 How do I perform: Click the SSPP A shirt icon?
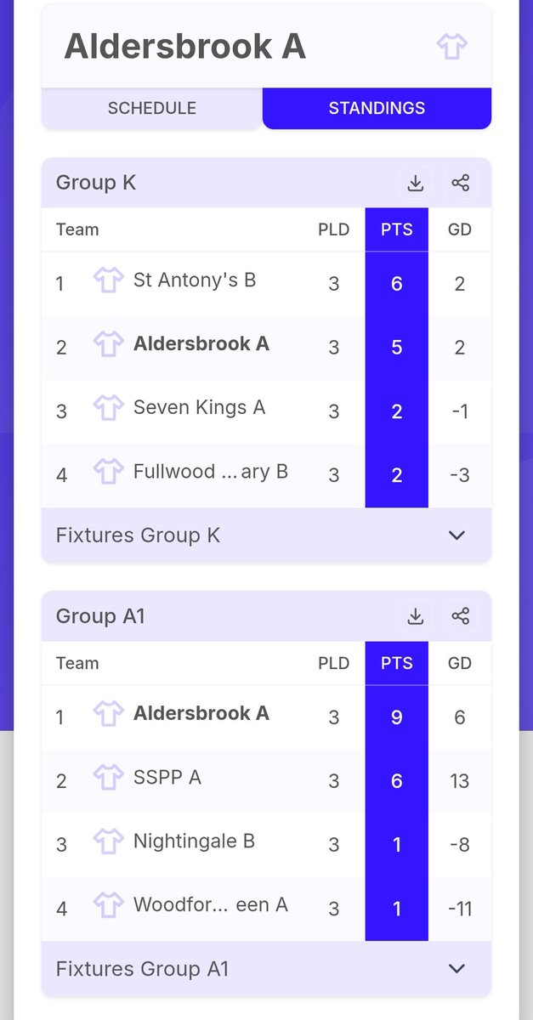pyautogui.click(x=108, y=778)
